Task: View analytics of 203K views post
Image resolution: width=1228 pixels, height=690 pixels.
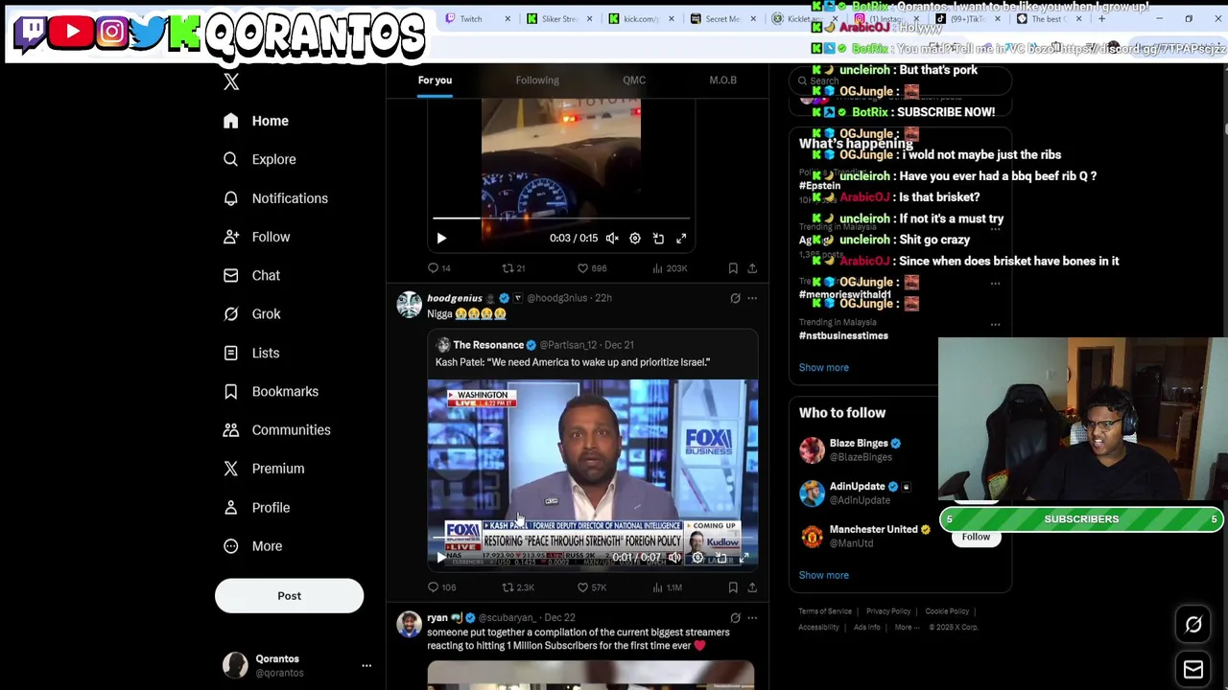Action: pyautogui.click(x=670, y=268)
